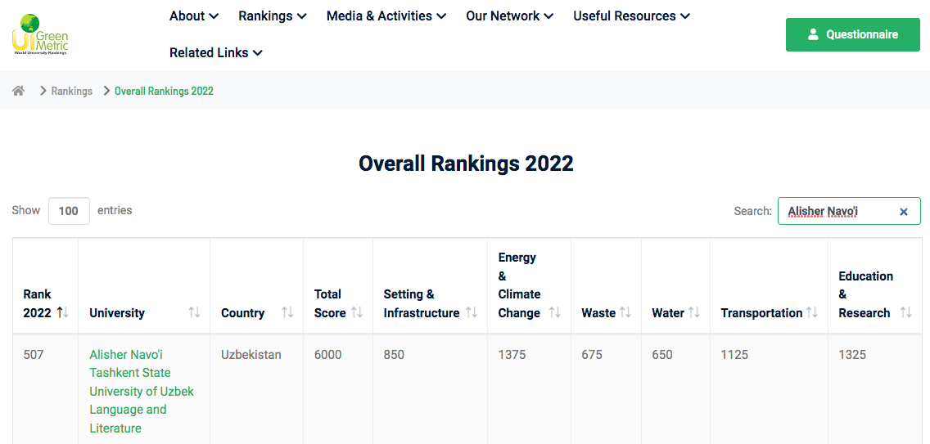
Task: Open Useful Resources menu
Action: click(x=631, y=16)
